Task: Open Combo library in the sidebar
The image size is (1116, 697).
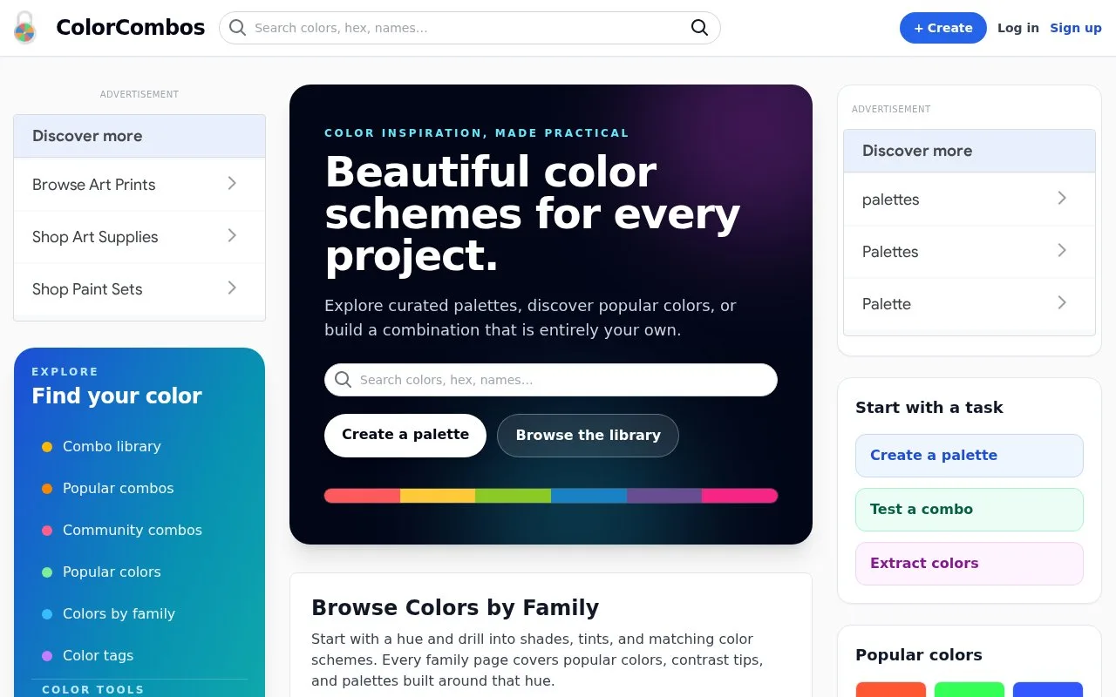Action: pos(112,446)
